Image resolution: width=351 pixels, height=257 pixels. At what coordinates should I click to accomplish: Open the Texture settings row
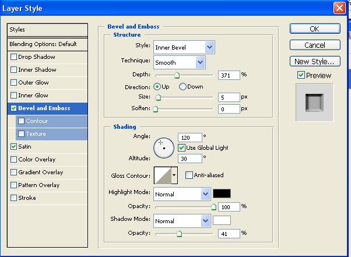51,134
